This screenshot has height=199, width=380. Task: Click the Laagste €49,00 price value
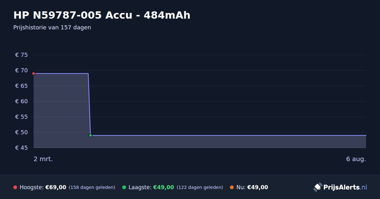coord(163,187)
